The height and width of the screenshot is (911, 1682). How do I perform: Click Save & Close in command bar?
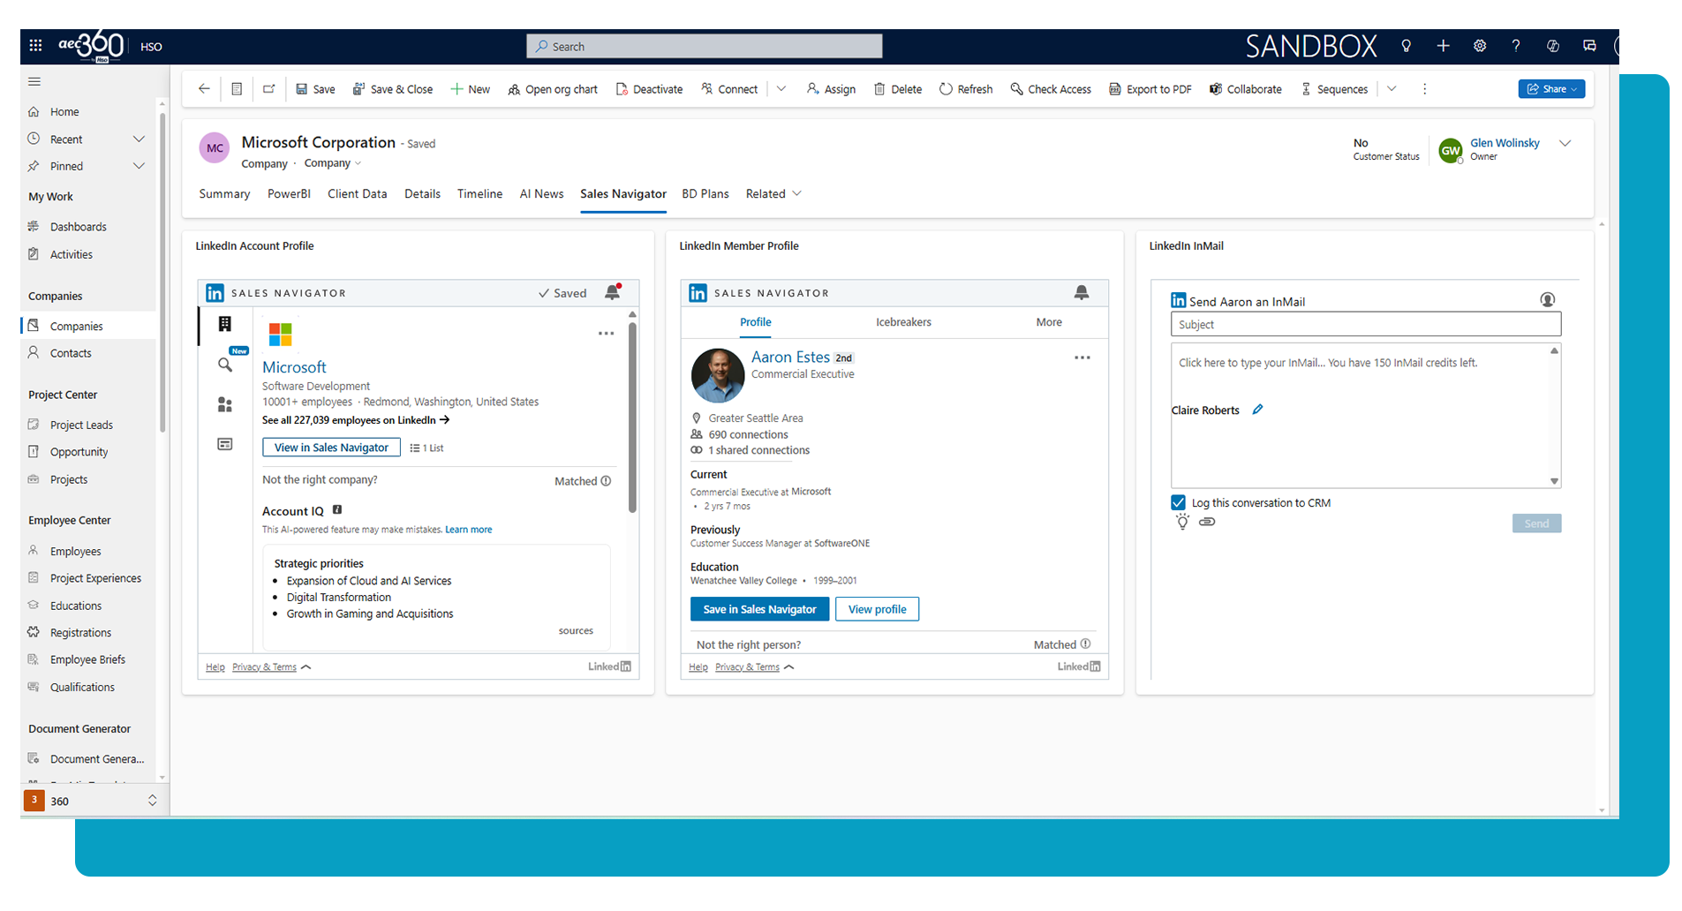coord(393,89)
